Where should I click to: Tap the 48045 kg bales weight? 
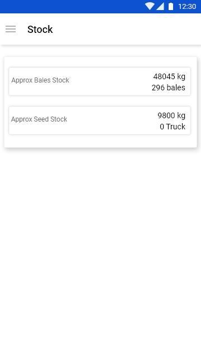169,76
